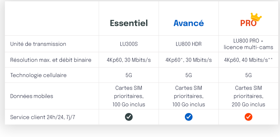Viewport: 280px width, 137px height.
Task: Click the LU800 PRO + licence multi-cams cell
Action: (x=248, y=44)
